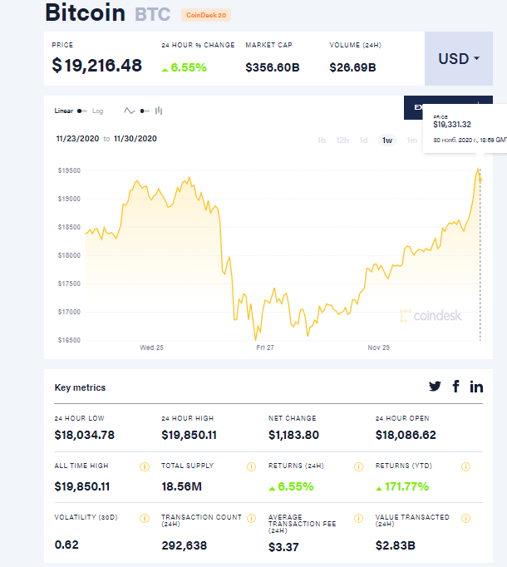507x567 pixels.
Task: Show info for Volatility (30D)
Action: pyautogui.click(x=145, y=517)
